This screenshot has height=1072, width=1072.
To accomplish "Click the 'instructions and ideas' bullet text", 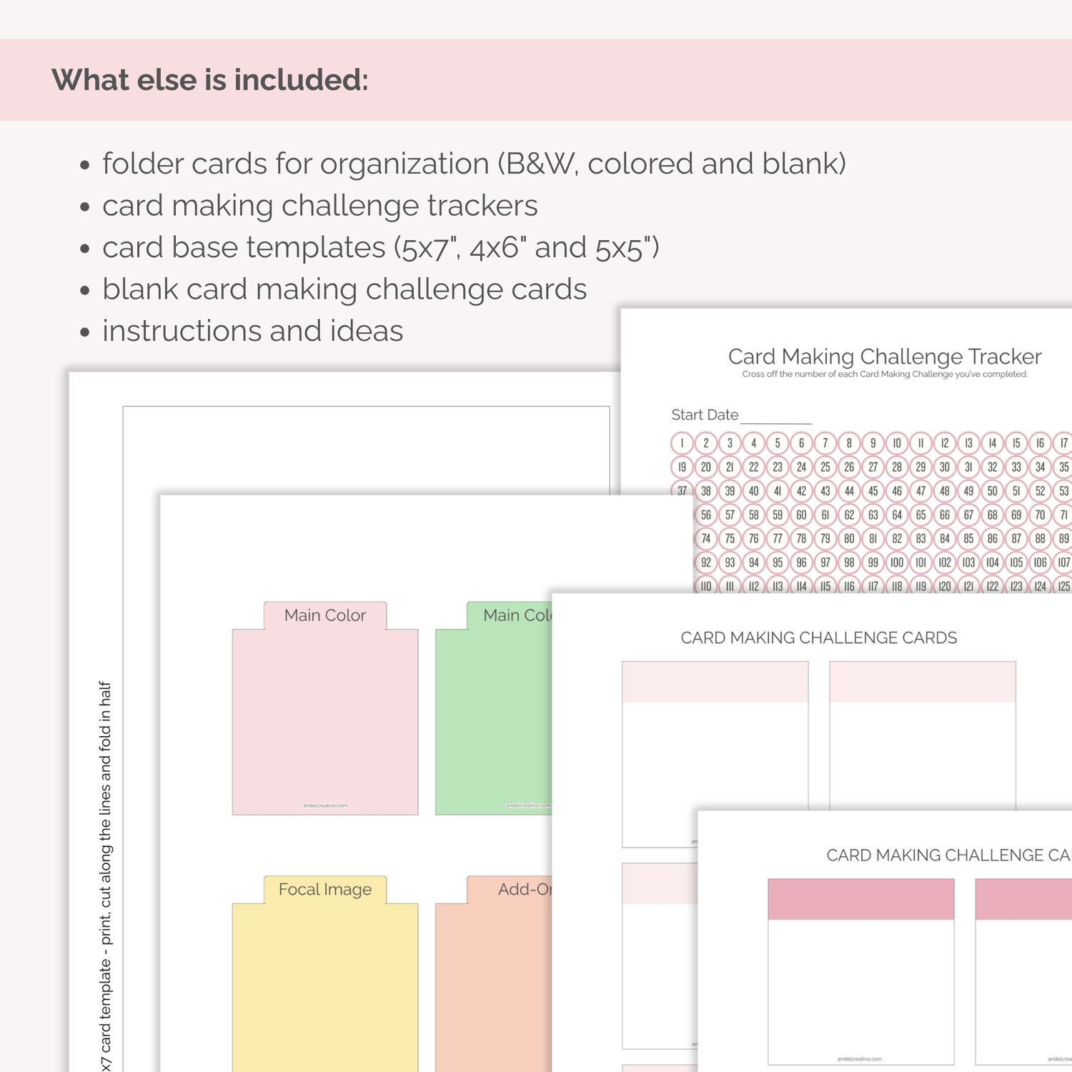I will 252,331.
